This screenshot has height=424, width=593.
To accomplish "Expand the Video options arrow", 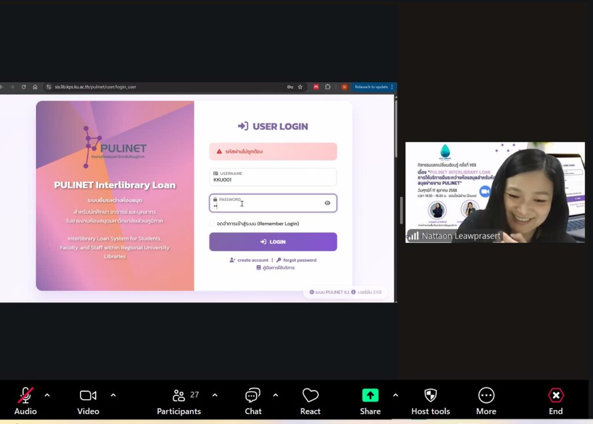I will (114, 395).
